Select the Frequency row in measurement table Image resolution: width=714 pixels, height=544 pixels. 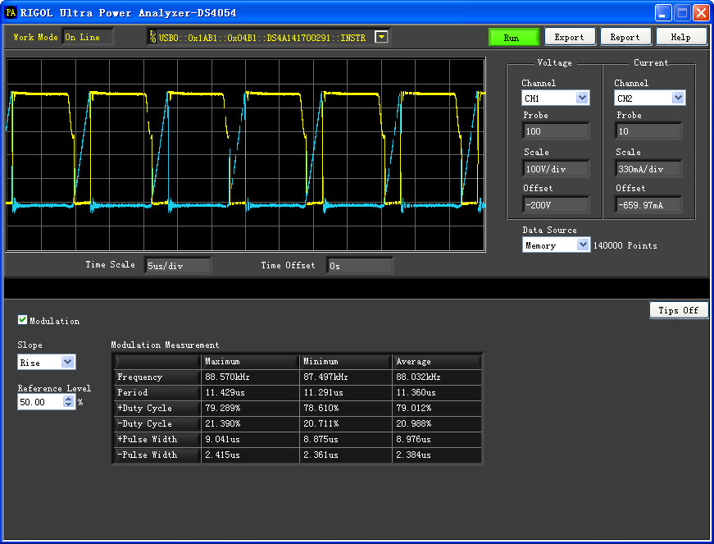point(298,377)
